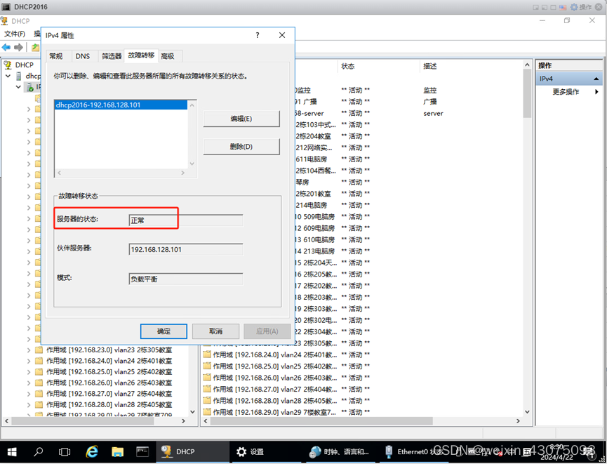Expand tree scope 192.168.24.0 vlan24
Screen dimensions: 607x464
29,361
